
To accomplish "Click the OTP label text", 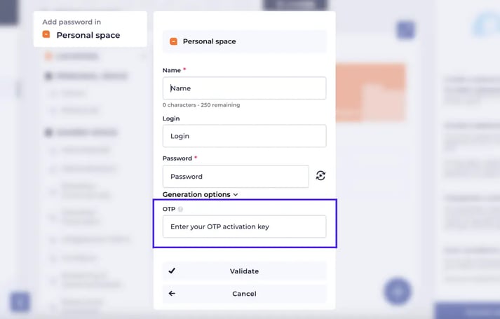I will tap(168, 210).
